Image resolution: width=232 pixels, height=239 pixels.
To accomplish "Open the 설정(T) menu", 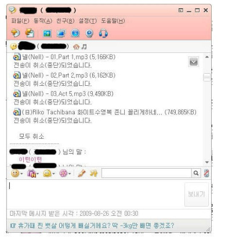I will click(x=88, y=21).
